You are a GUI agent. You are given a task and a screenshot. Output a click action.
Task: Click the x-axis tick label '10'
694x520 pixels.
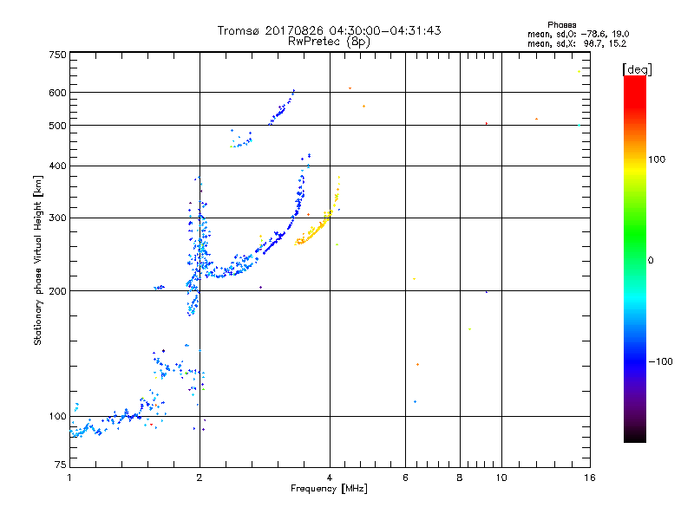pyautogui.click(x=501, y=478)
